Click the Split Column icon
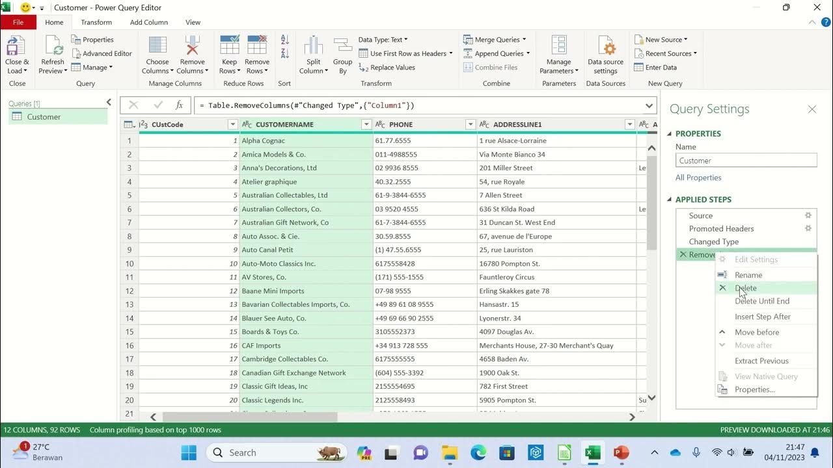 314,45
